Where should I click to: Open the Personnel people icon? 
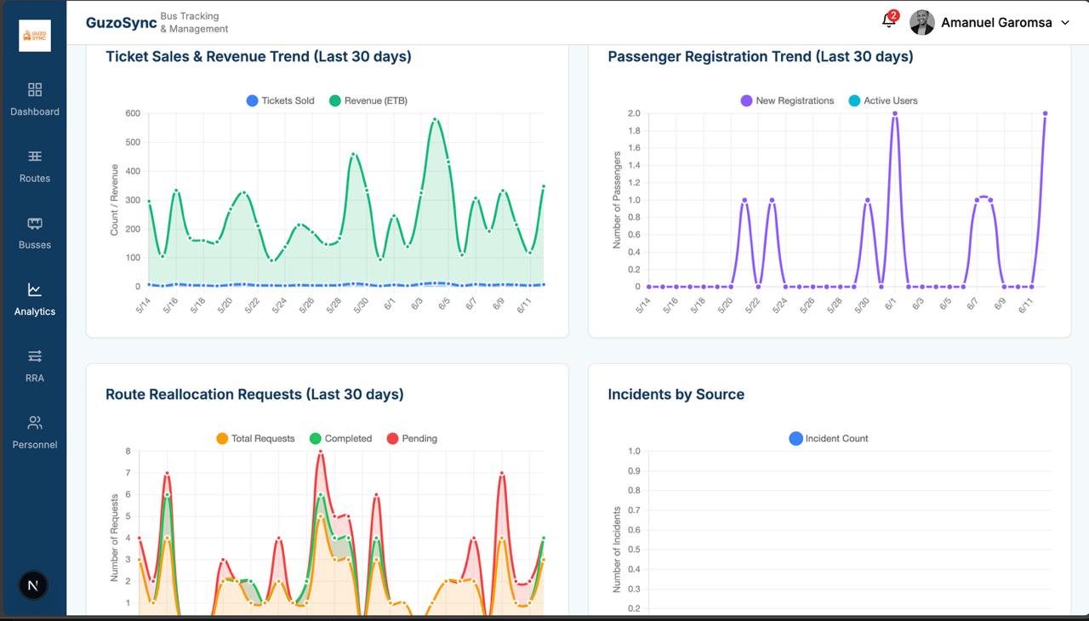click(35, 423)
